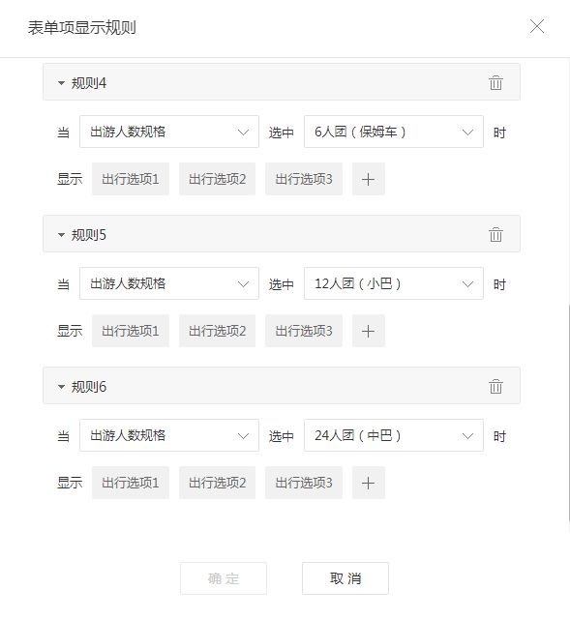This screenshot has height=619, width=570.
Task: Select 出行选项2 tag in 规则5
Action: click(x=217, y=331)
